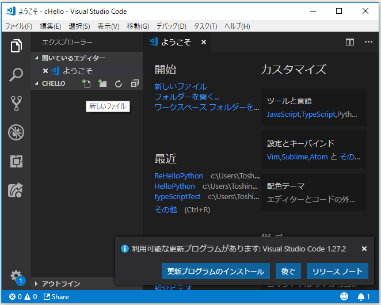Open recent folder ReHelloPython
The image size is (381, 305).
coord(178,176)
